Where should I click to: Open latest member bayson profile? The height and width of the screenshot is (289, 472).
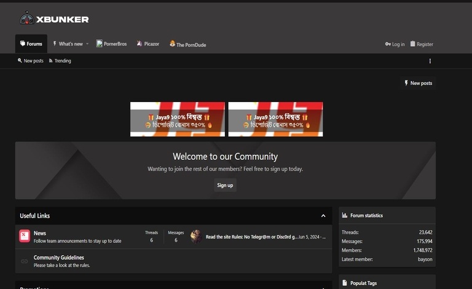pos(425,259)
